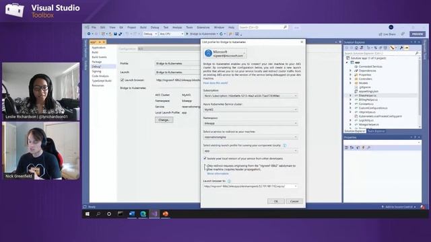Open the 'How does this work?' link

215,83
